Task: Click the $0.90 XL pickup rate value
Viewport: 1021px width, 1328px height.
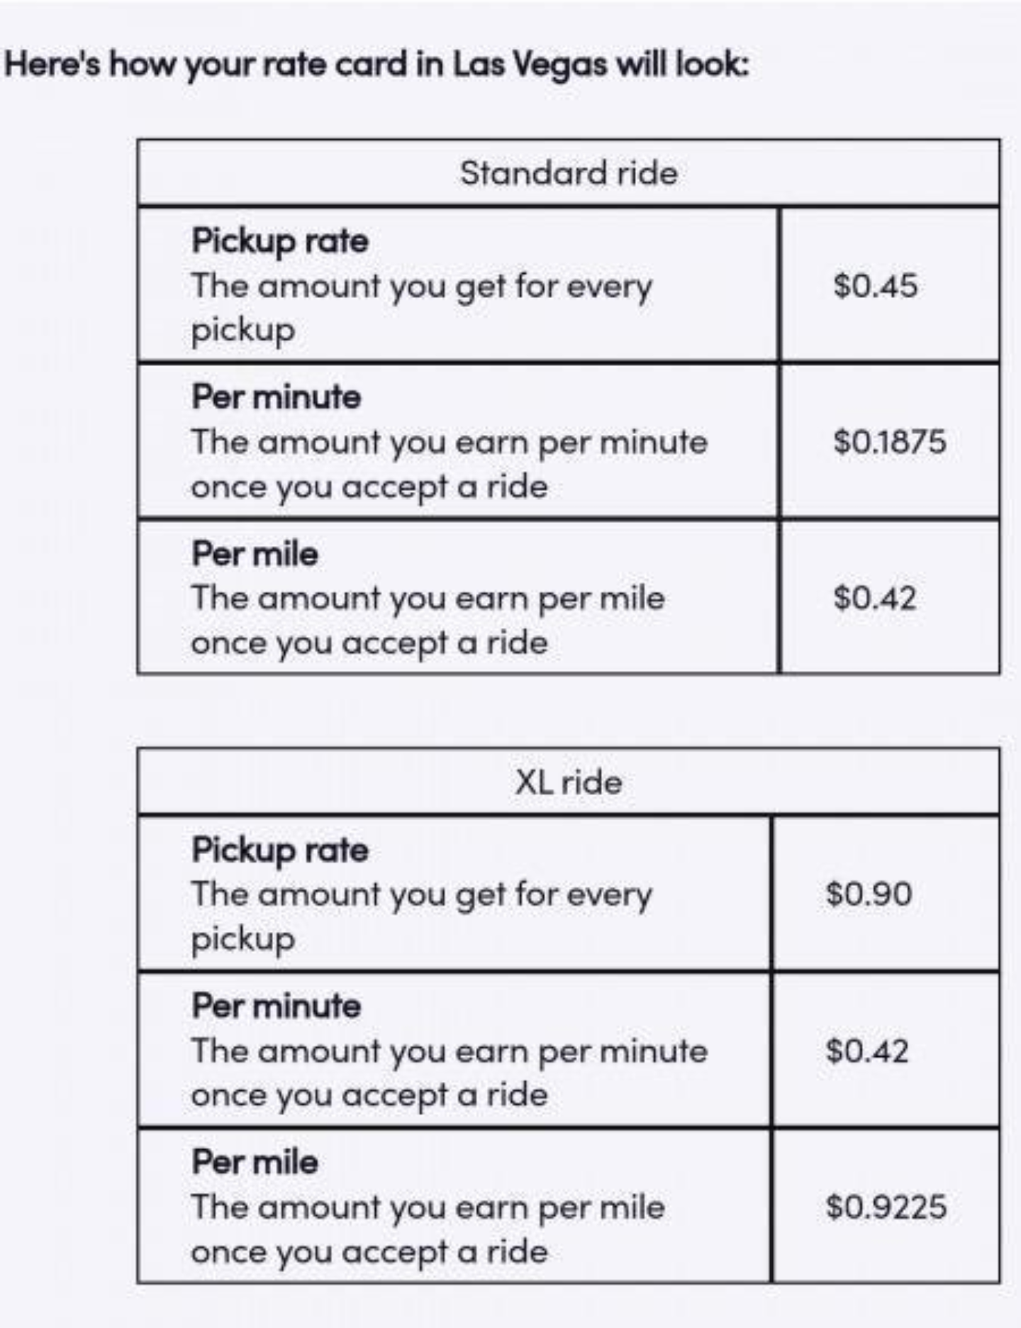Action: pos(869,894)
